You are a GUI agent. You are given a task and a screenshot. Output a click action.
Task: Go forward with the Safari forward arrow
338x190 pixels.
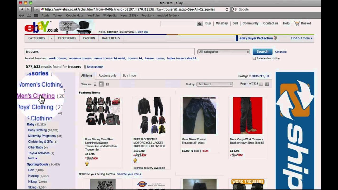pyautogui.click(x=29, y=9)
